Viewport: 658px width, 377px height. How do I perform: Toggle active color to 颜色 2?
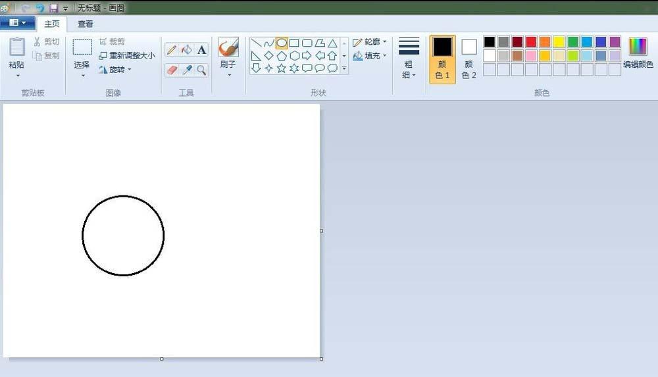coord(468,59)
